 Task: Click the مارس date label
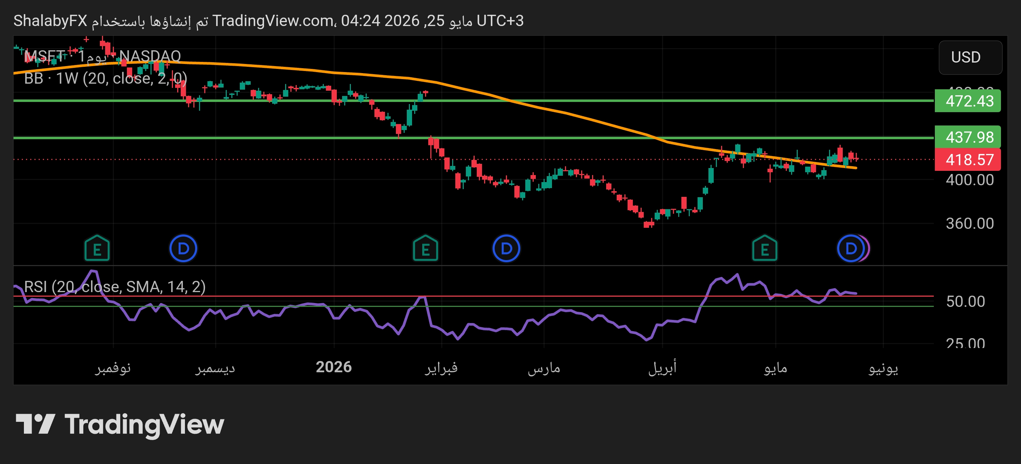pyautogui.click(x=544, y=368)
